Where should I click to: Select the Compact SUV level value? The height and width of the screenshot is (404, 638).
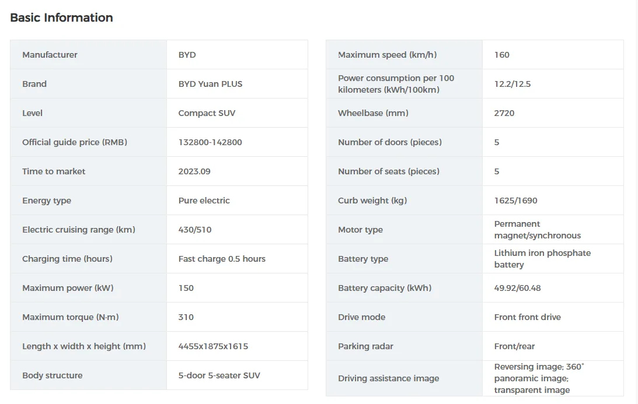point(207,113)
